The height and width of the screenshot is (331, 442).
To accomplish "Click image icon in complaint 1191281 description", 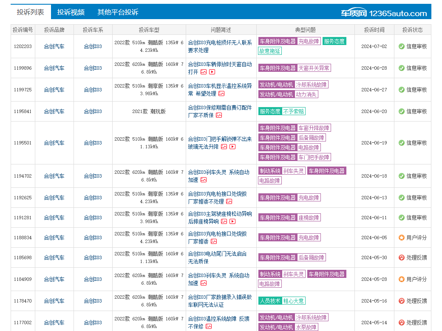I will 224,222.
